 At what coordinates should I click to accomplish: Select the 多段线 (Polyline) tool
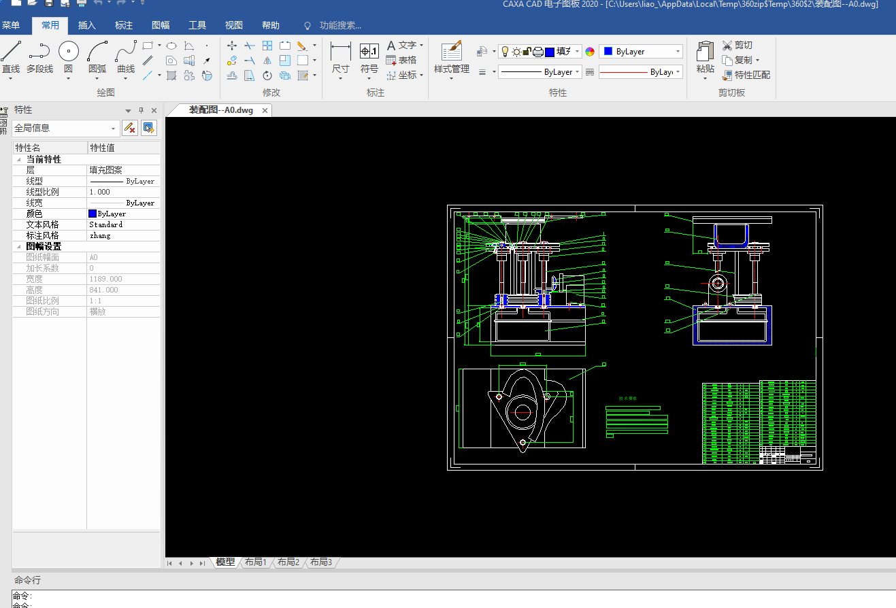point(39,56)
